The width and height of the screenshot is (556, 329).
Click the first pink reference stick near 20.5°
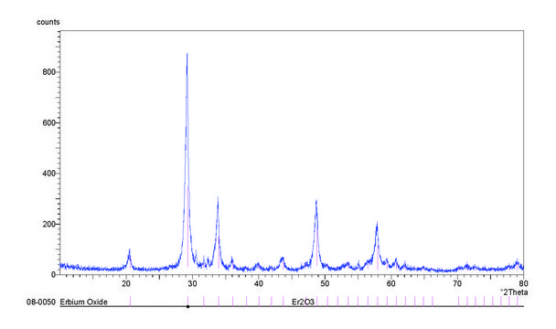click(x=130, y=302)
